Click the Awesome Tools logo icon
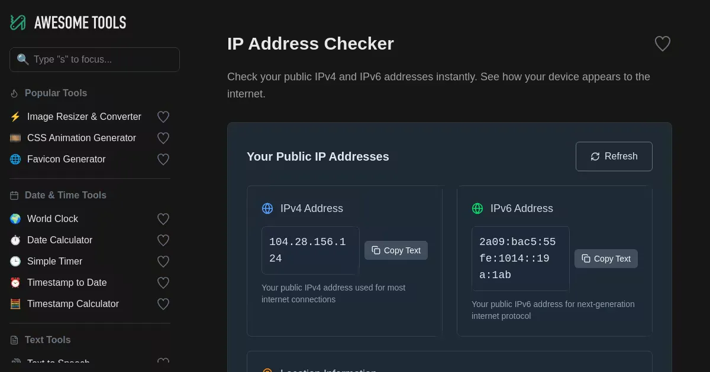 18,22
